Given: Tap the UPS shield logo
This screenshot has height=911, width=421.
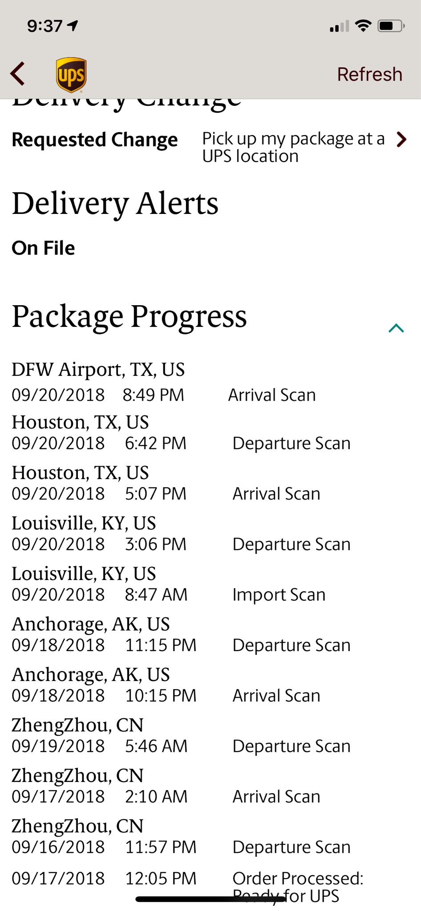Looking at the screenshot, I should [71, 74].
